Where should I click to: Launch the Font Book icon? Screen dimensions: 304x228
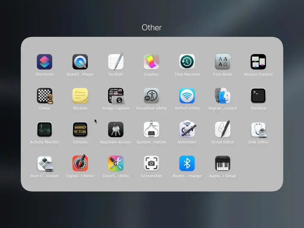click(x=223, y=62)
